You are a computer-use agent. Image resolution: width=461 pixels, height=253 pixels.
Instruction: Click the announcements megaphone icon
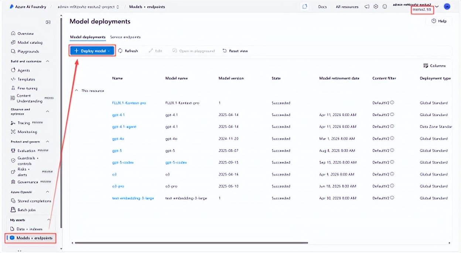(367, 7)
